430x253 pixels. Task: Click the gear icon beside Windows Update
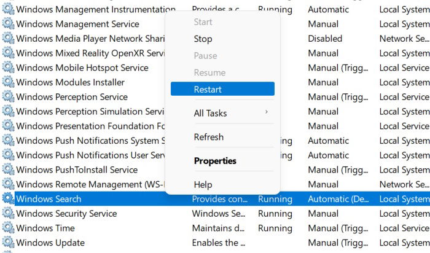(8, 243)
